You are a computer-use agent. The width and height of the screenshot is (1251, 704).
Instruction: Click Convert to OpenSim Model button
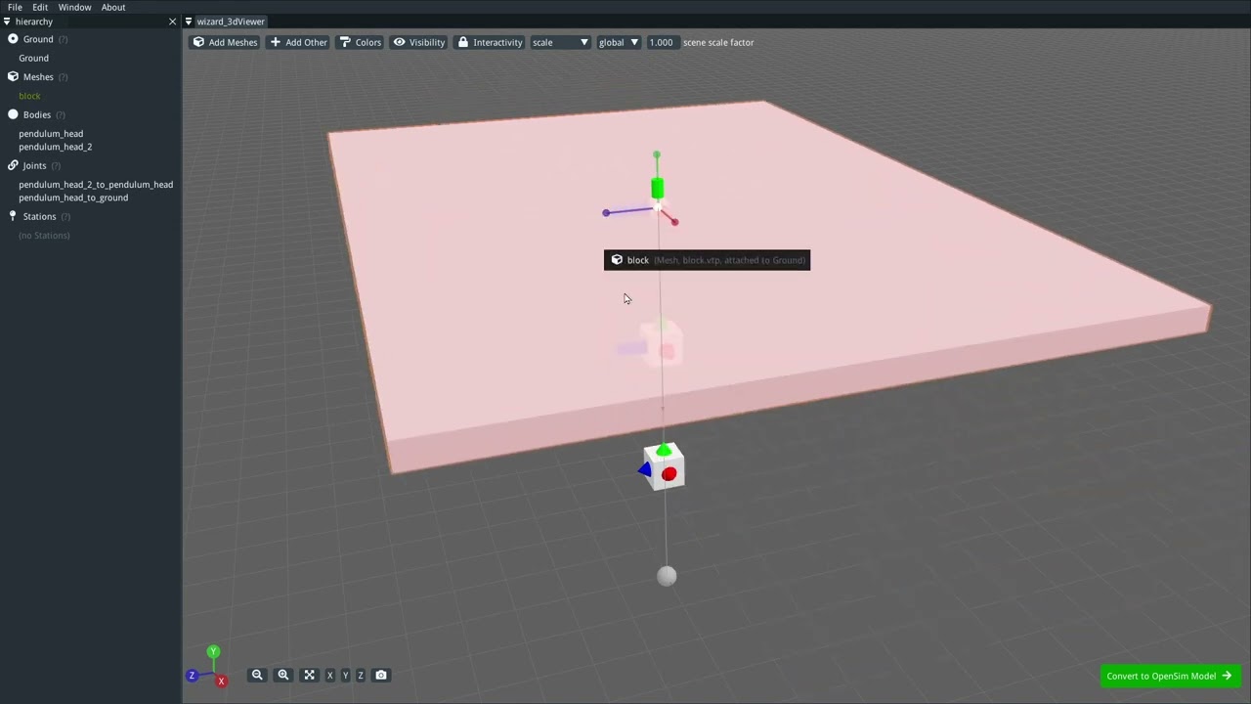1170,676
